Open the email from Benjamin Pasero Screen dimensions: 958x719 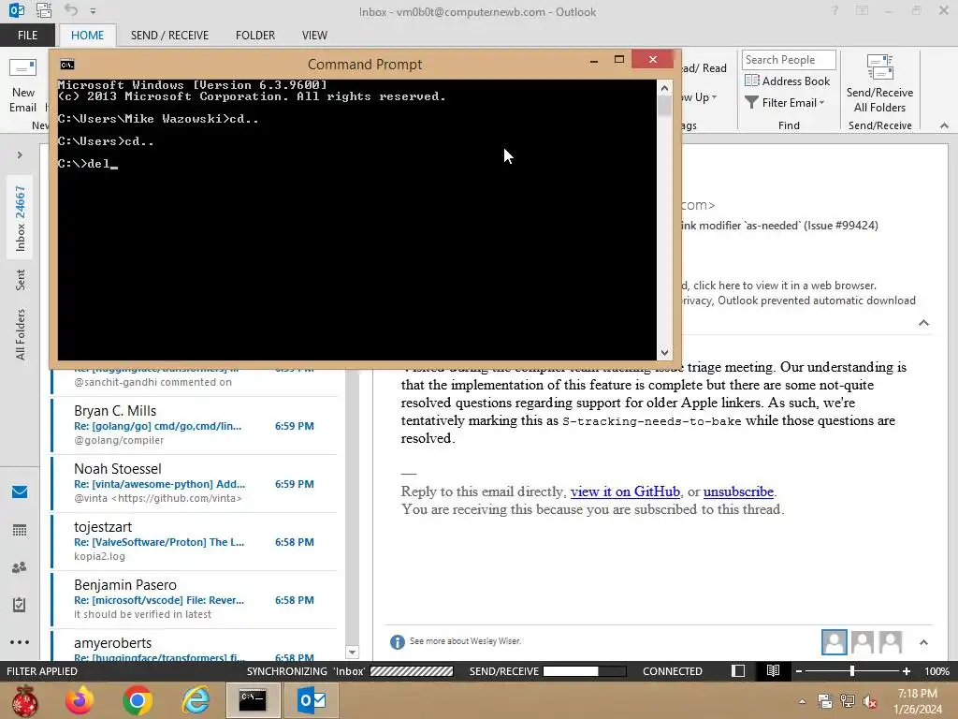point(195,599)
